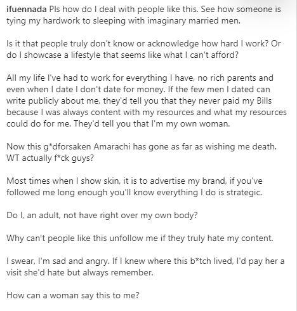The height and width of the screenshot is (311, 297).
Task: Click the name 'Amarachi' in the text
Action: pos(112,146)
